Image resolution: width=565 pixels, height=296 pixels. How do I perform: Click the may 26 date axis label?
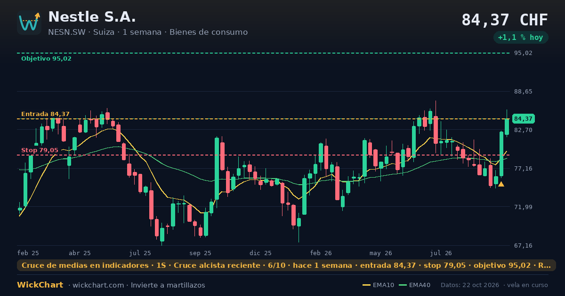[x=381, y=253]
